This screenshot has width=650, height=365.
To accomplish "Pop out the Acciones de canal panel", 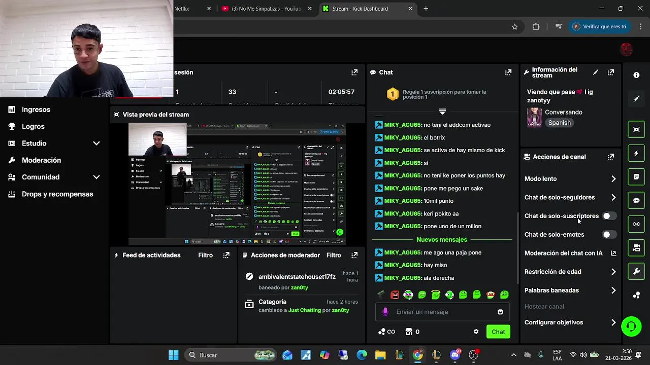I will (611, 157).
